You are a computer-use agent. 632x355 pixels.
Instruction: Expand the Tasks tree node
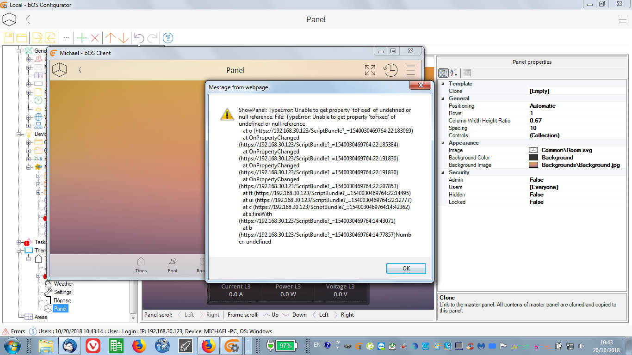pos(19,242)
